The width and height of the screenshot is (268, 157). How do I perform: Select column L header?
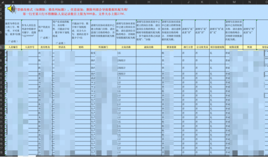tap(217, 2)
